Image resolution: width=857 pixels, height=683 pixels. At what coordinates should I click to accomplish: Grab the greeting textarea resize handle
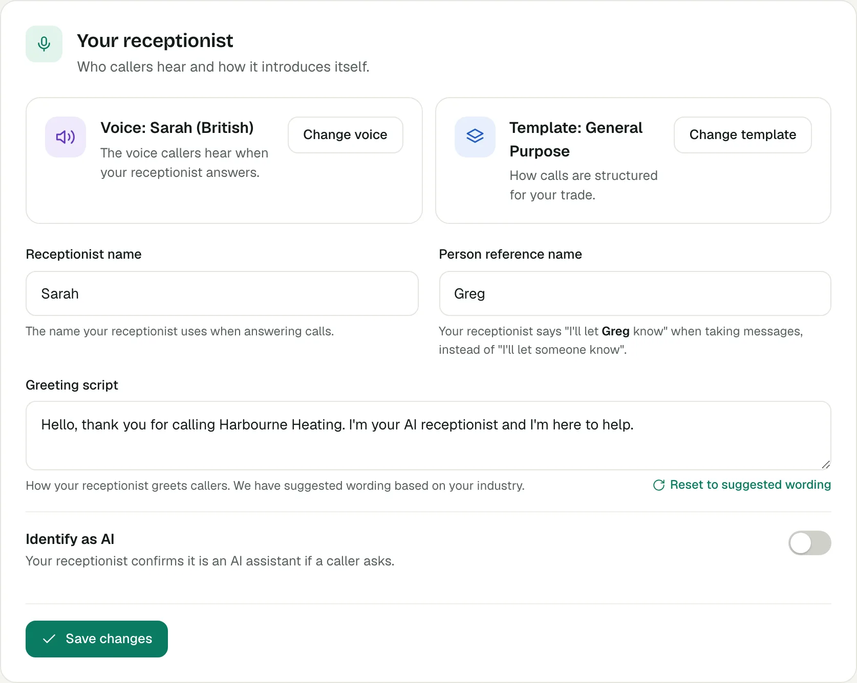point(825,464)
